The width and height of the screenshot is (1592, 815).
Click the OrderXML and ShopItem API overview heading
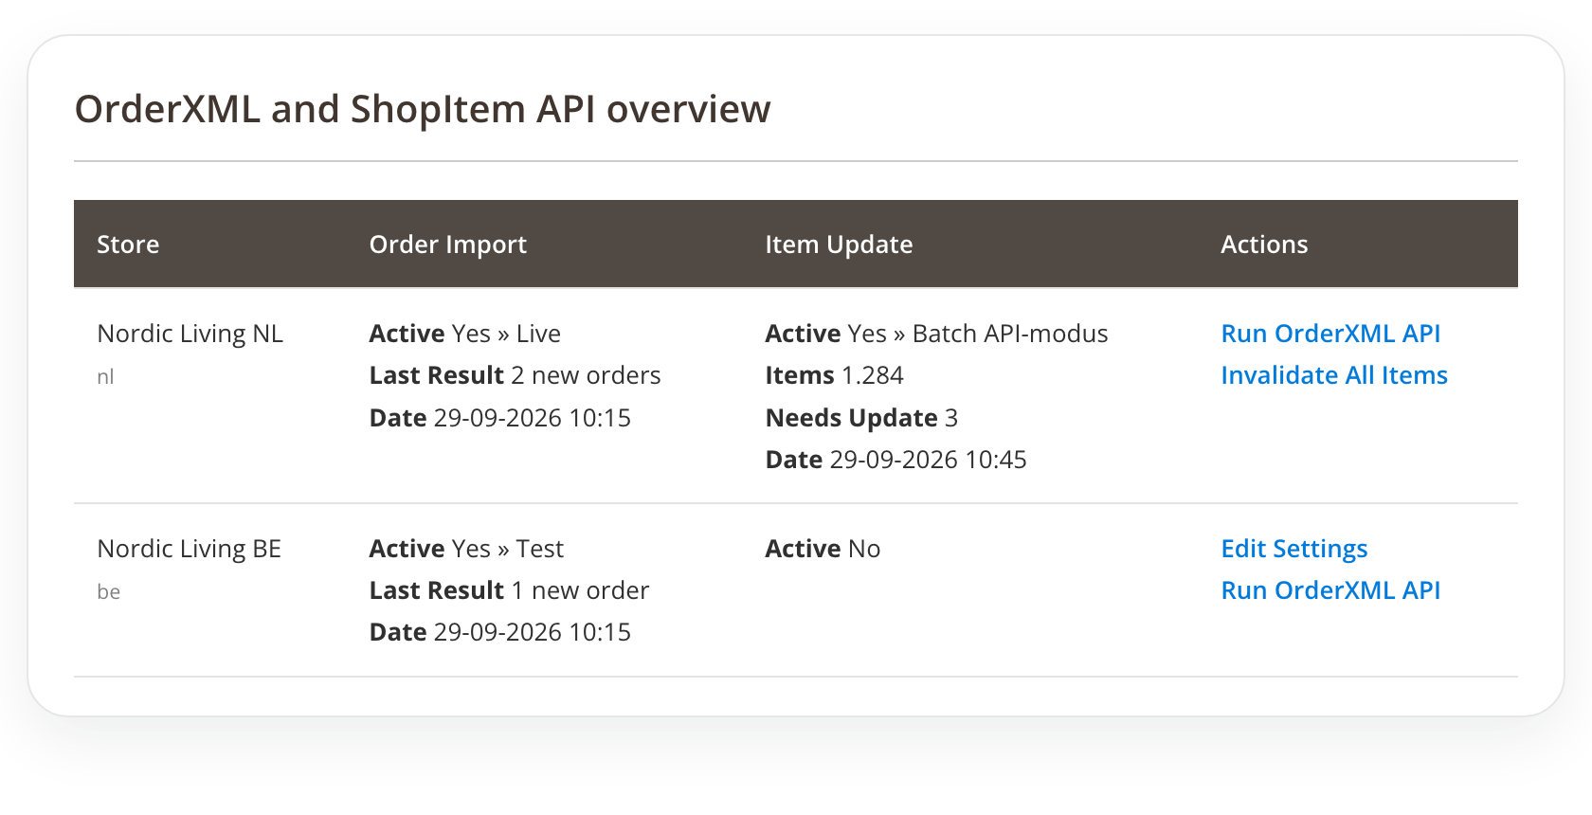[423, 109]
